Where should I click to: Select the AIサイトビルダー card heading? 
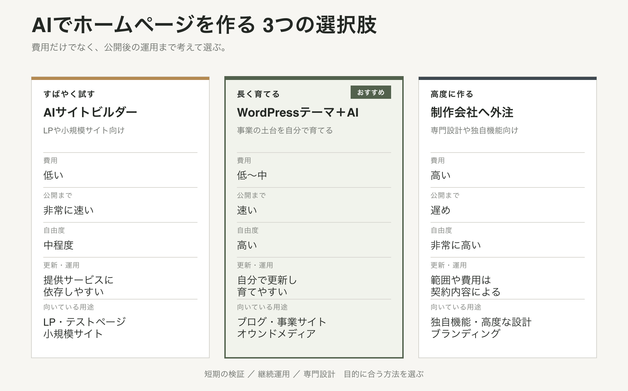[90, 112]
